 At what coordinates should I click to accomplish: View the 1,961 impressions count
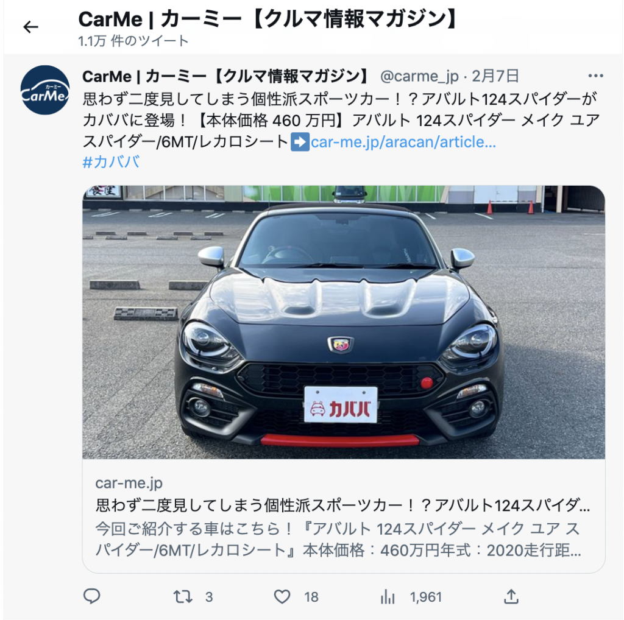coord(426,597)
